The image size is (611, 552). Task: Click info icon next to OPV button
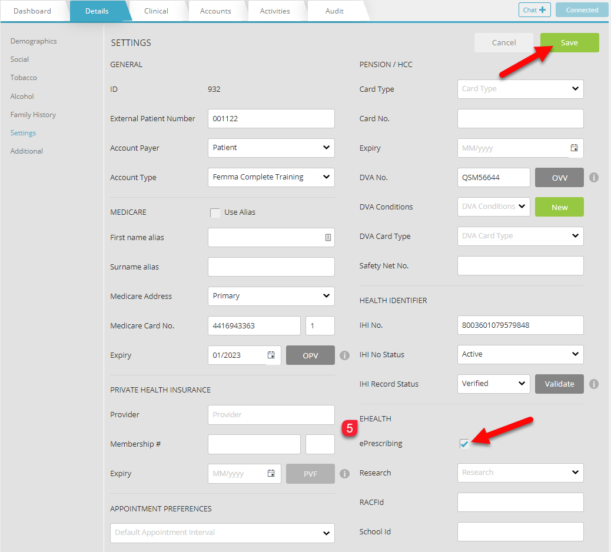pos(344,355)
